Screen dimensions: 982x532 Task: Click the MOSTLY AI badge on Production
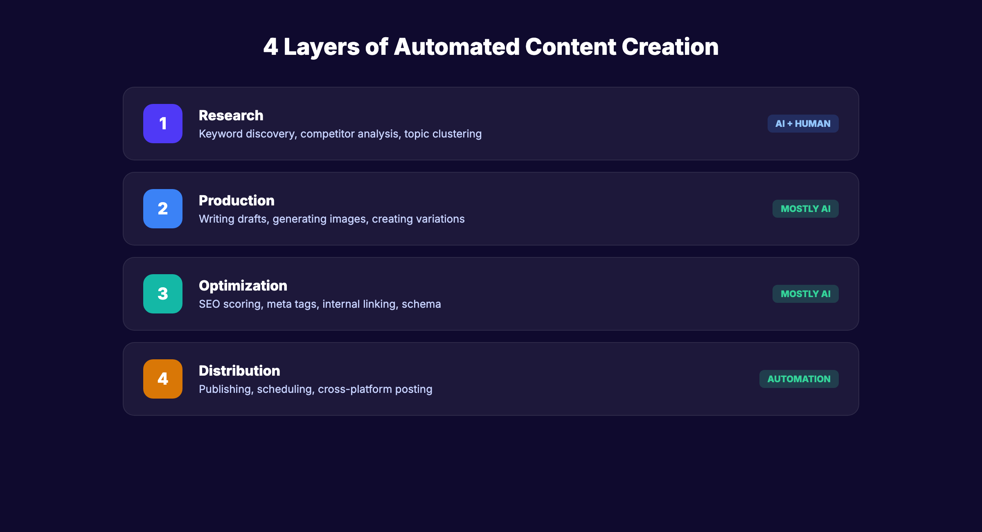click(x=805, y=209)
